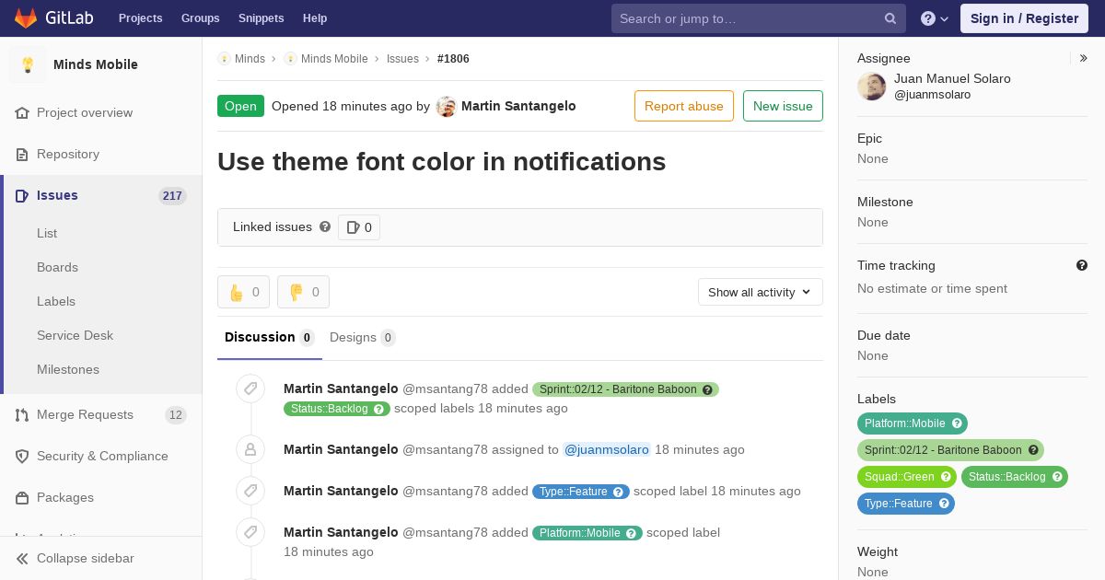
Task: Go to Snippets in the top bar
Action: point(261,18)
